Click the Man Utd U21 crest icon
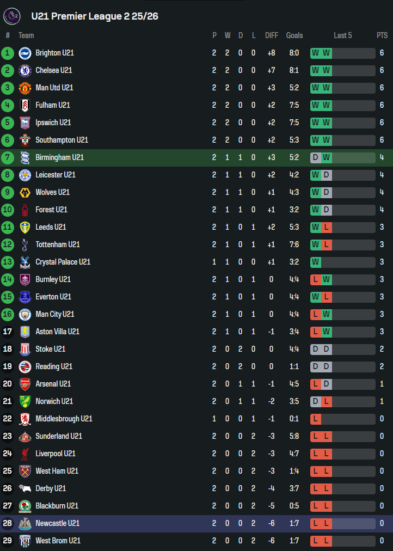 point(24,88)
